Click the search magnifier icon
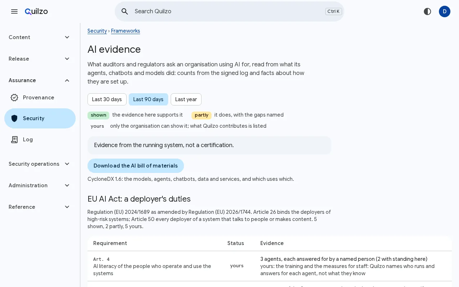 pos(125,11)
